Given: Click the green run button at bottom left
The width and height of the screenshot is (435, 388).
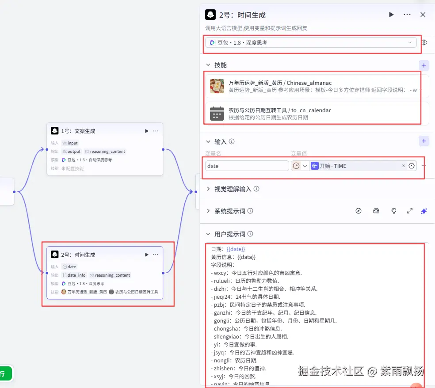Looking at the screenshot, I should coord(6,373).
